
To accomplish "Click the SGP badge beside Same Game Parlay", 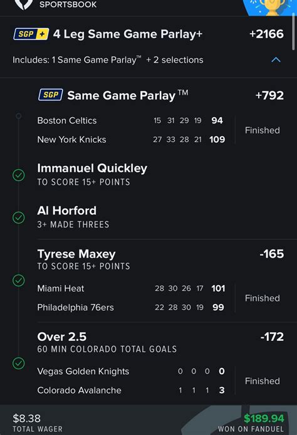I will click(x=51, y=95).
